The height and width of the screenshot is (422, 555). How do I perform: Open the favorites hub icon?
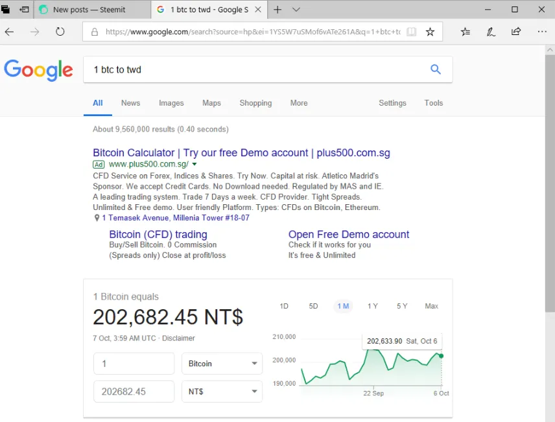466,32
